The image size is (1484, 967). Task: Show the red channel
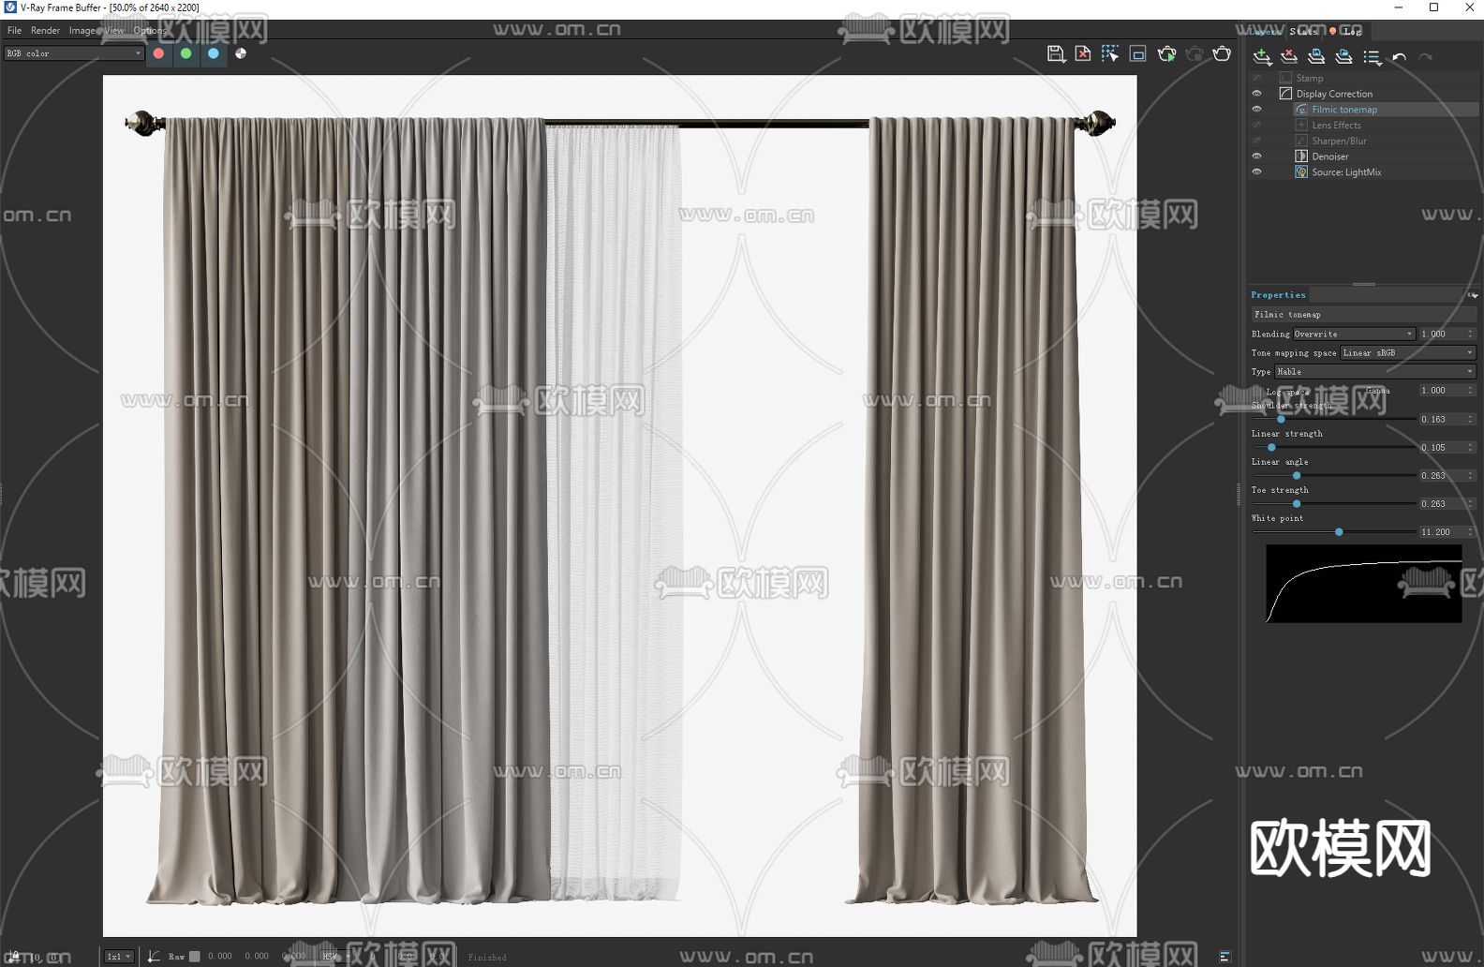click(x=158, y=53)
